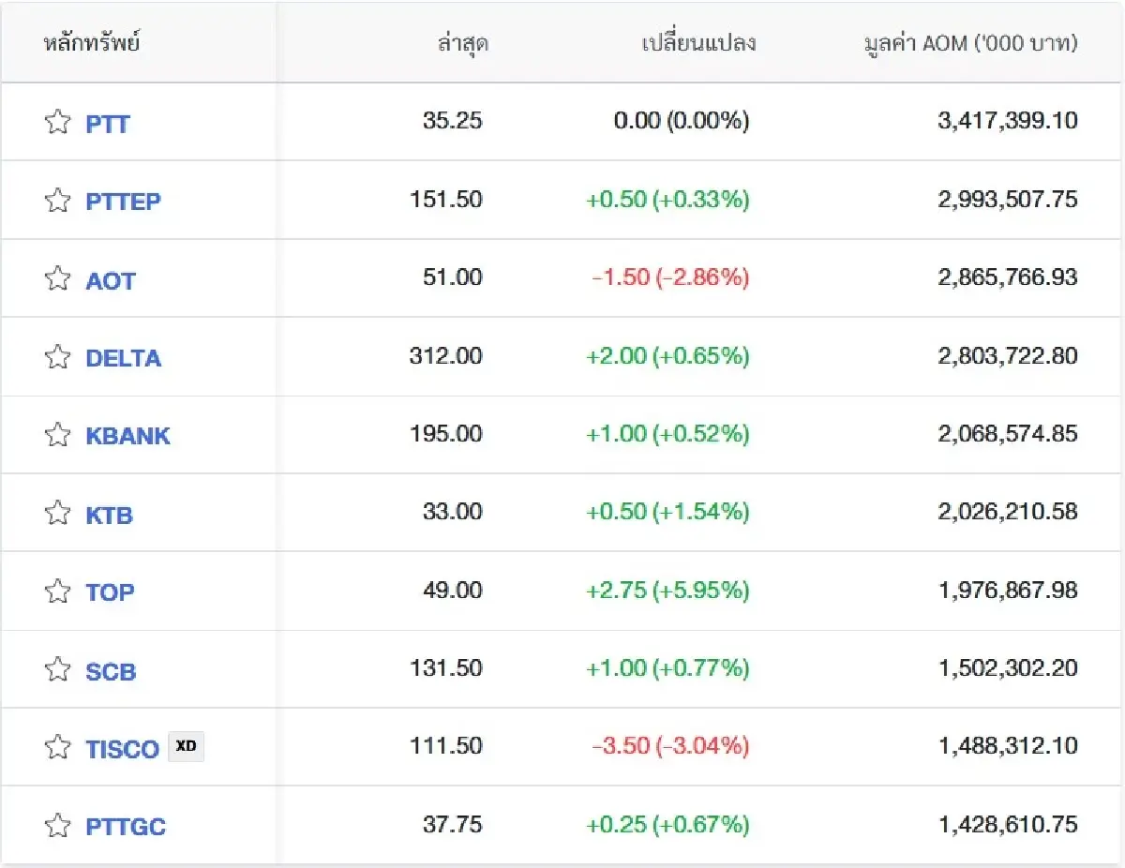Toggle the PTTGC favorite star

tap(58, 826)
